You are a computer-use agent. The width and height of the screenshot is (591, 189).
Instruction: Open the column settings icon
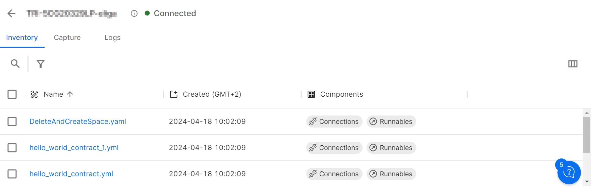[573, 64]
